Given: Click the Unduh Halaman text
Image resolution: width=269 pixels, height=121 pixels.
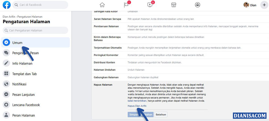Looking at the screenshot, I should (x=136, y=70).
